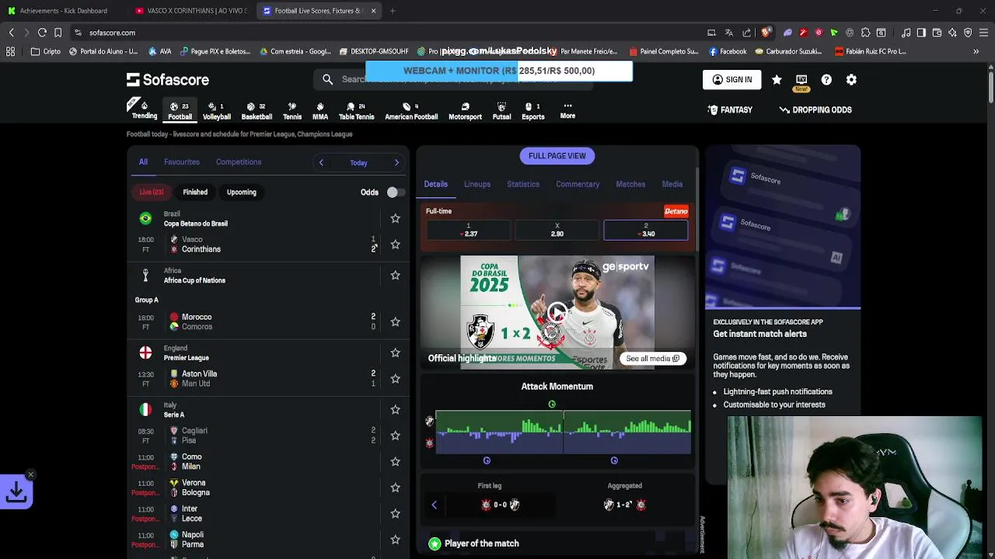Click the Sofascore logo
The image size is (995, 559).
(168, 79)
